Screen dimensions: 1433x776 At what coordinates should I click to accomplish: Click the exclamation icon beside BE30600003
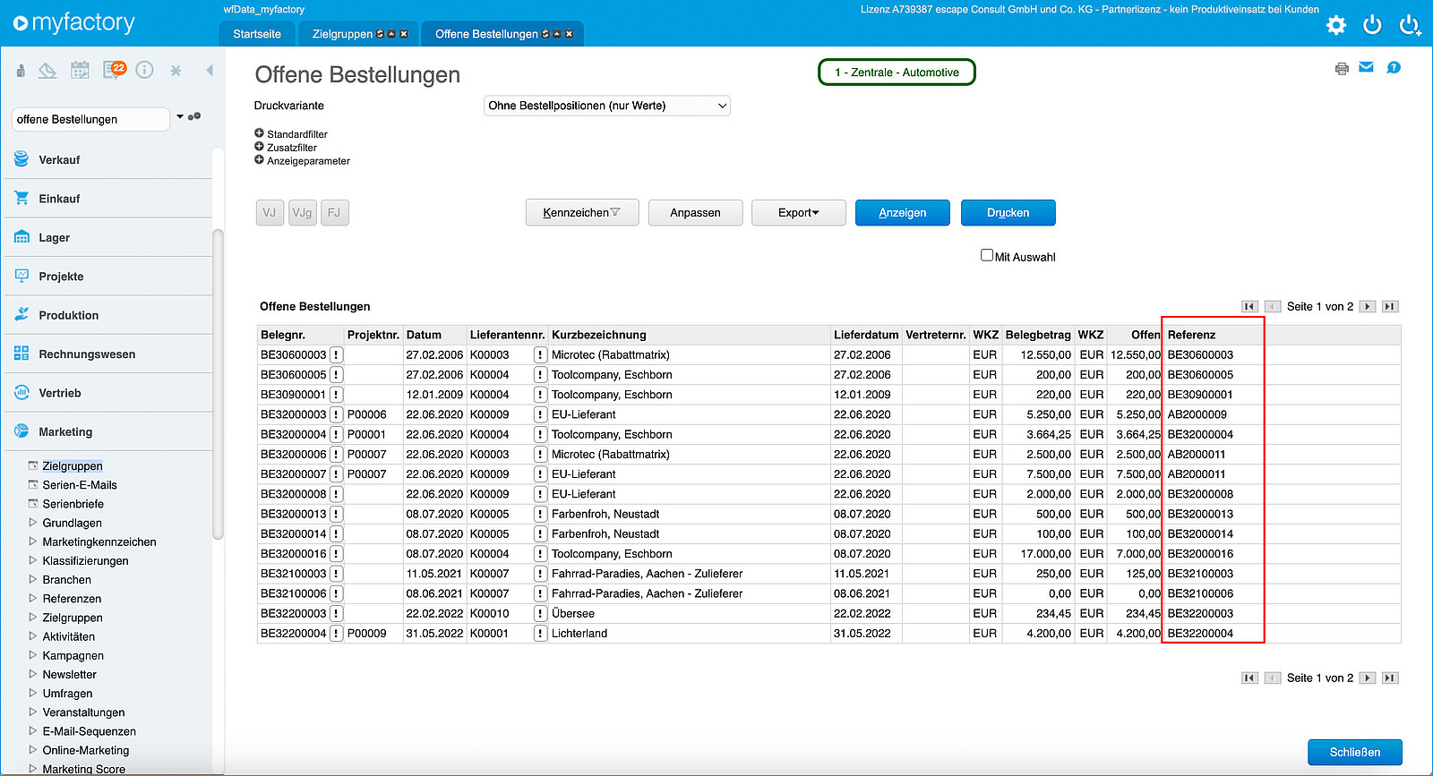tap(337, 355)
